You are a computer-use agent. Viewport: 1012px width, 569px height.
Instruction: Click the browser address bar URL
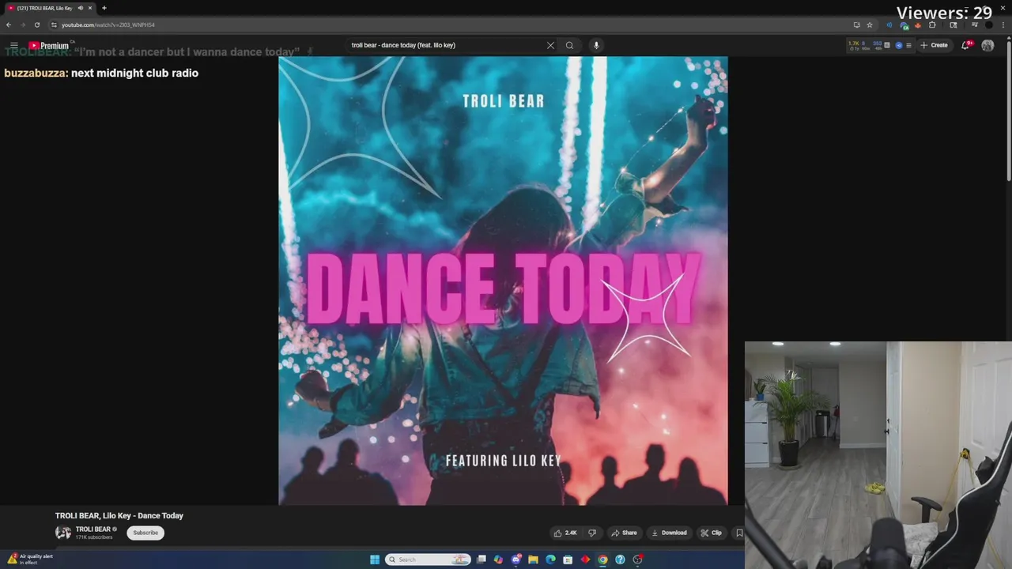click(108, 24)
